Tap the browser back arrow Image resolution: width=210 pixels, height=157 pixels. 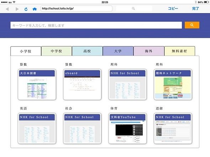[7, 9]
